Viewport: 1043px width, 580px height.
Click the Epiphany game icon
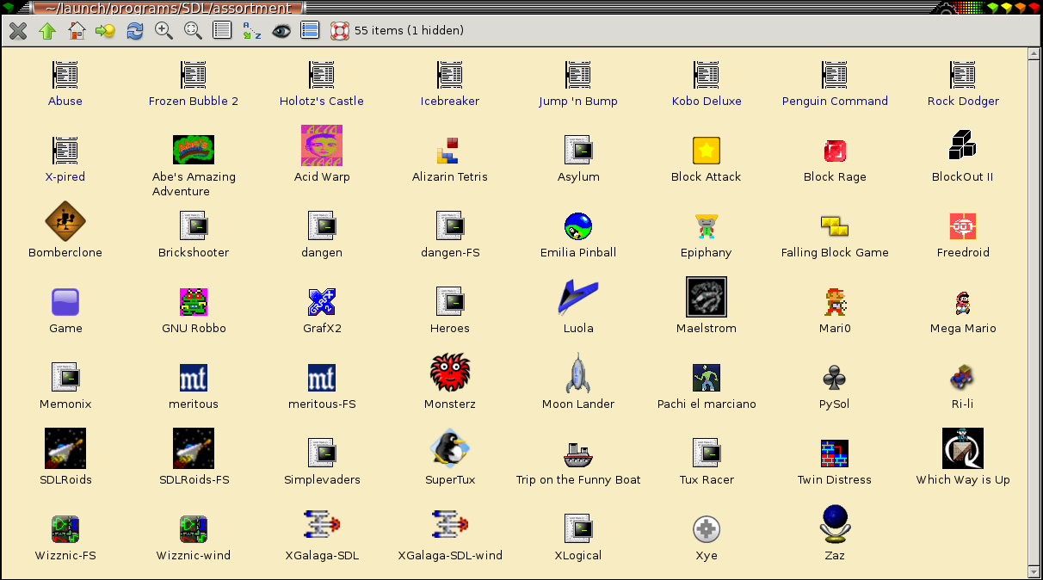tap(707, 226)
